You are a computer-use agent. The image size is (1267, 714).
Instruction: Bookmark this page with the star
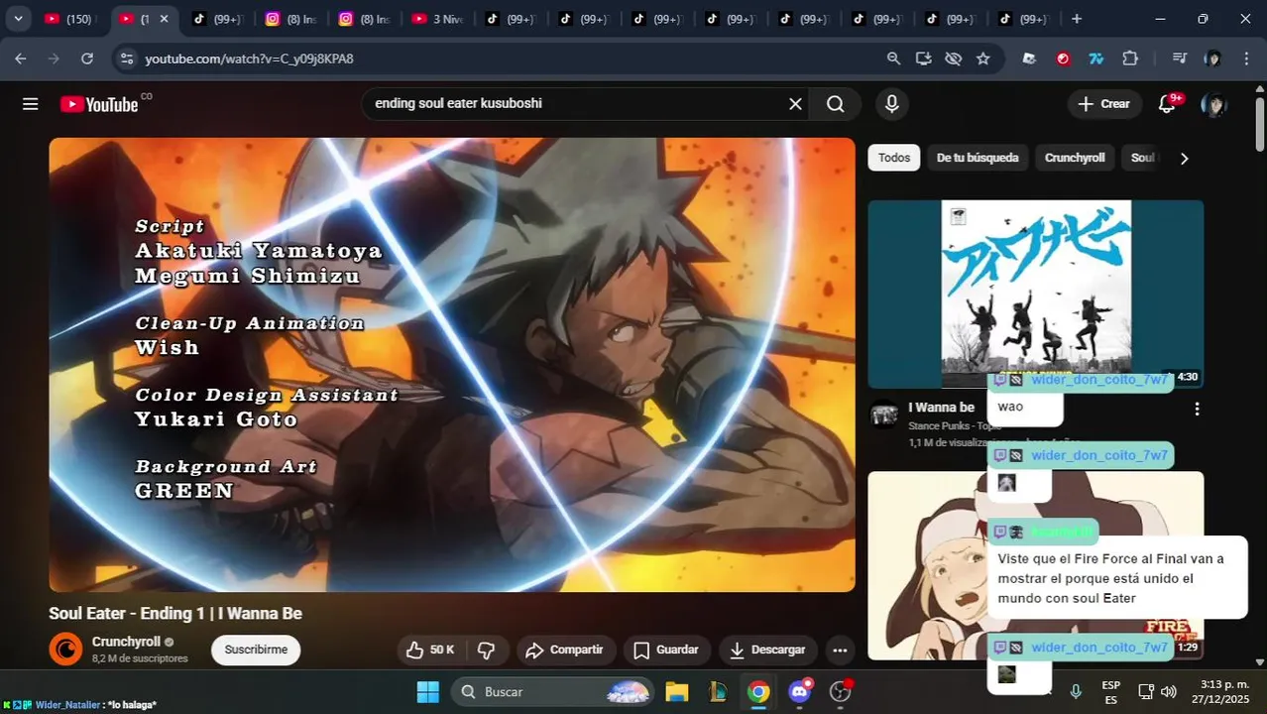[982, 59]
